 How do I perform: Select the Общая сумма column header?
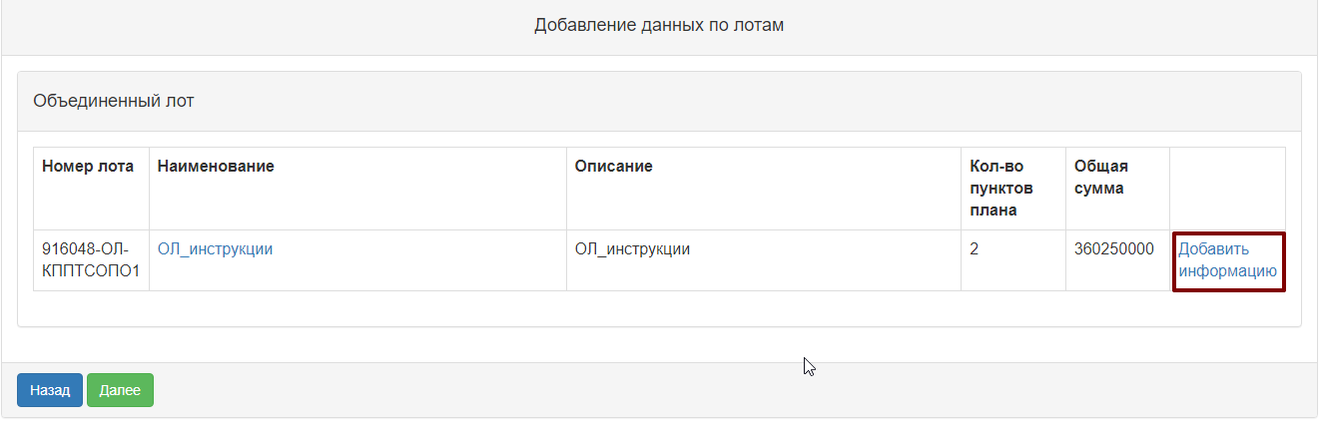(x=1101, y=178)
